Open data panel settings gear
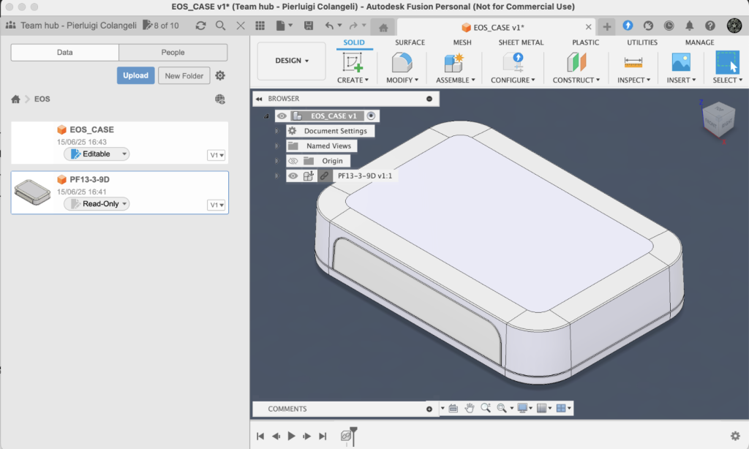Screen dimensions: 749x449 pyautogui.click(x=219, y=75)
